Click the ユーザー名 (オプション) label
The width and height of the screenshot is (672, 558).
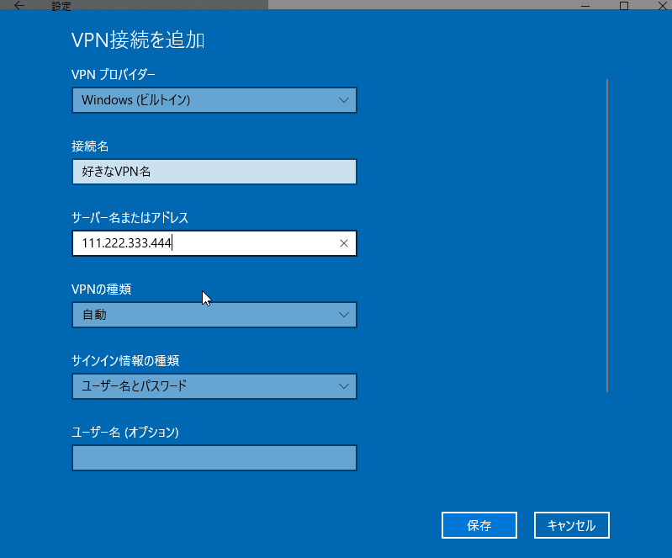click(x=125, y=433)
